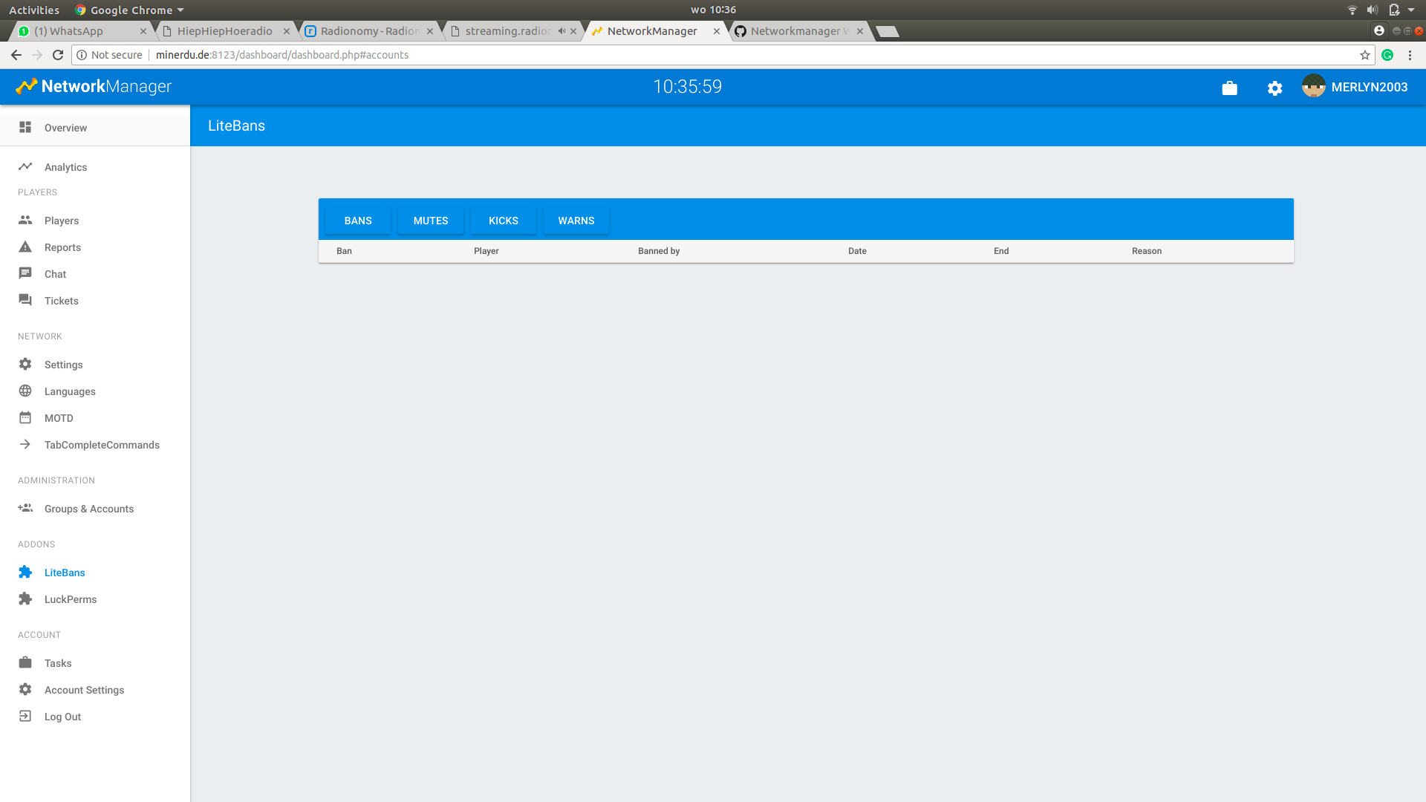Switch to the WARNS tab
Image resolution: width=1426 pixels, height=802 pixels.
coord(576,221)
